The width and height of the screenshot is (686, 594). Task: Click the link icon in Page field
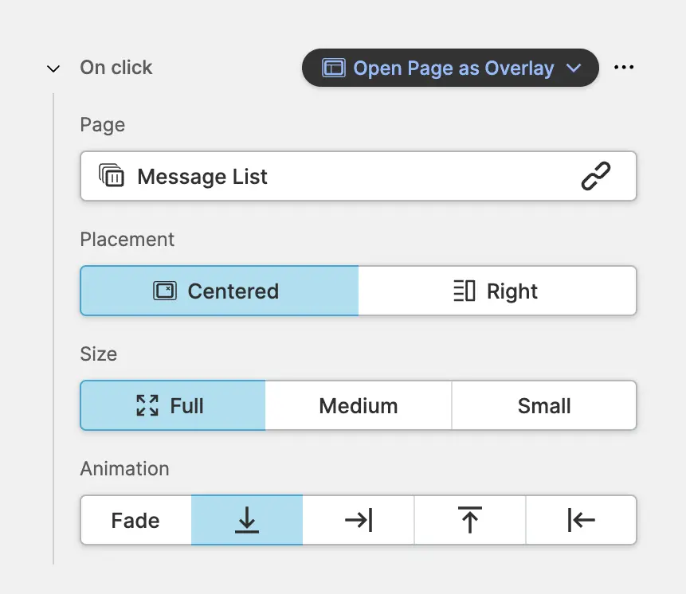click(595, 176)
